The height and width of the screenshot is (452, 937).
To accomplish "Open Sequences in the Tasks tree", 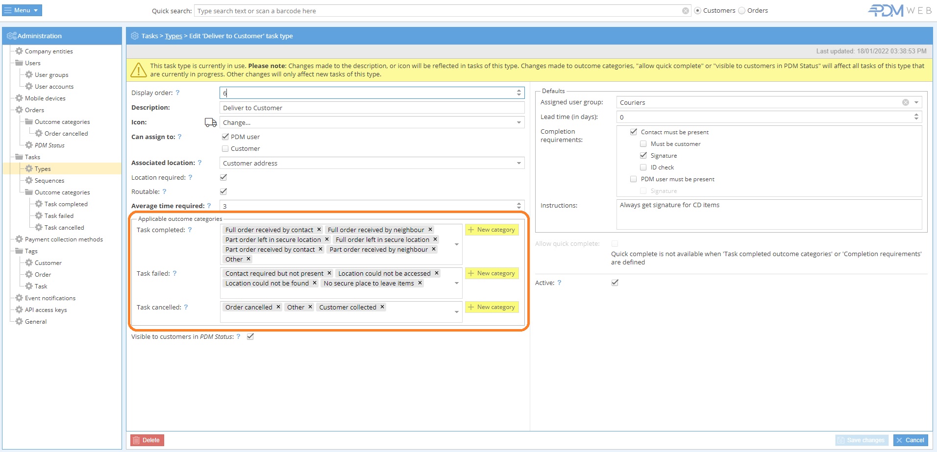I will pyautogui.click(x=49, y=181).
